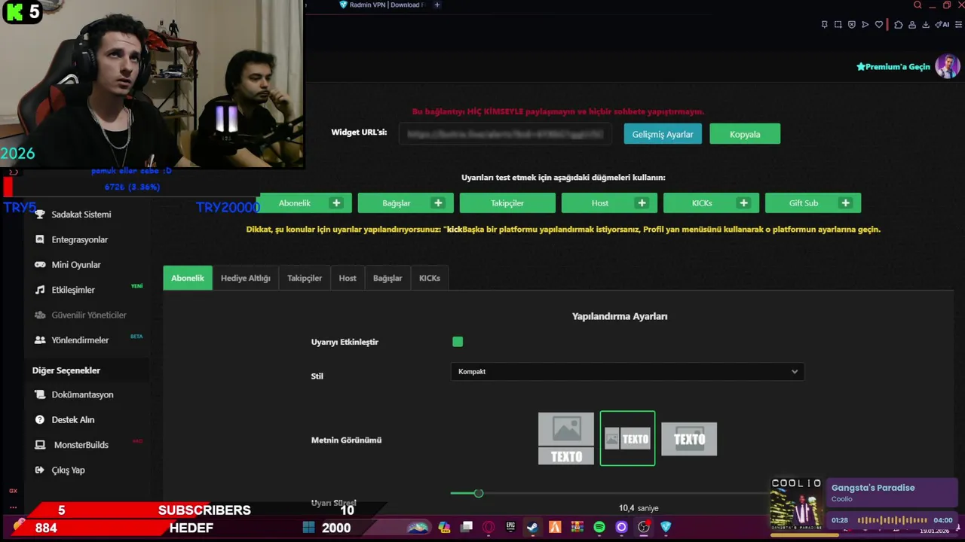
Task: Click the Sadakat Sistemi trophy icon
Action: click(x=40, y=215)
